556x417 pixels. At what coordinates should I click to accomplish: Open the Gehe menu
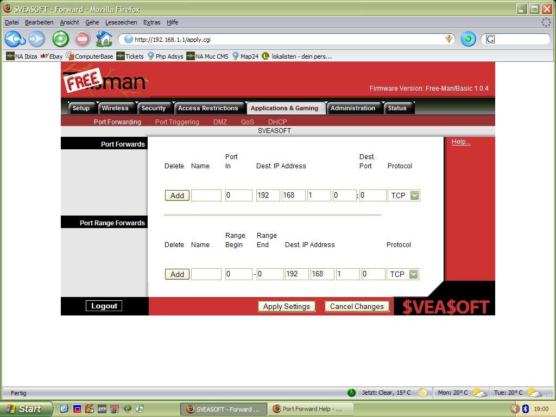point(92,22)
